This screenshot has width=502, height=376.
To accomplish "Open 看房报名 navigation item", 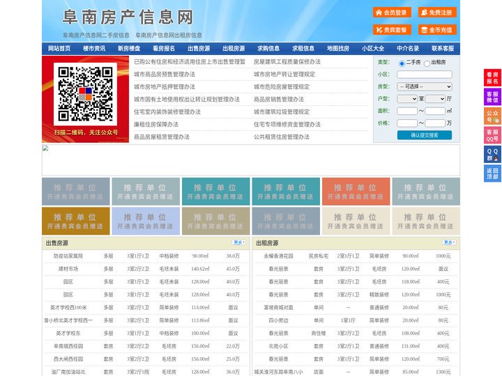I will [x=164, y=49].
